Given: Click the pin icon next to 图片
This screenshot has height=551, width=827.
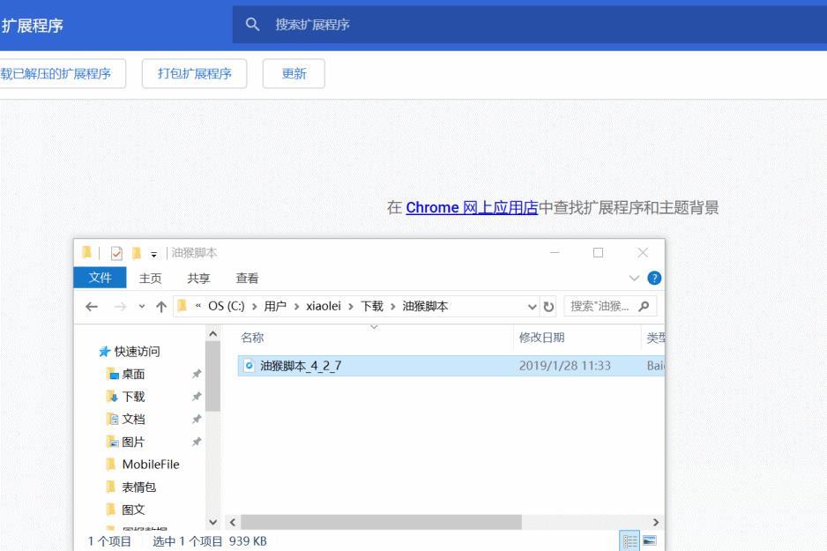Looking at the screenshot, I should point(197,442).
